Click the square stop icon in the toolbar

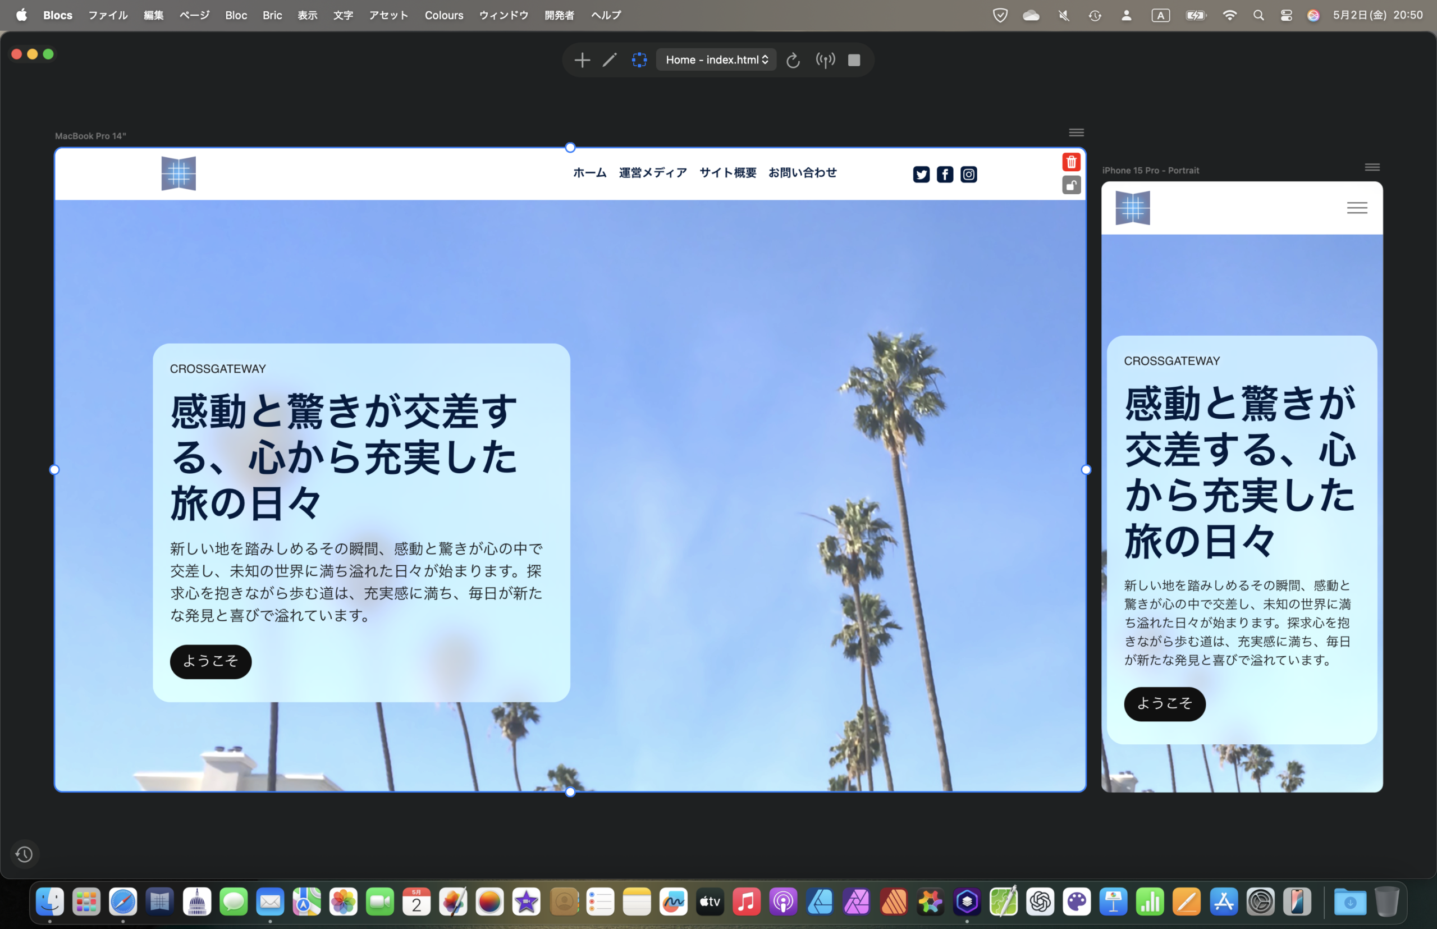854,60
